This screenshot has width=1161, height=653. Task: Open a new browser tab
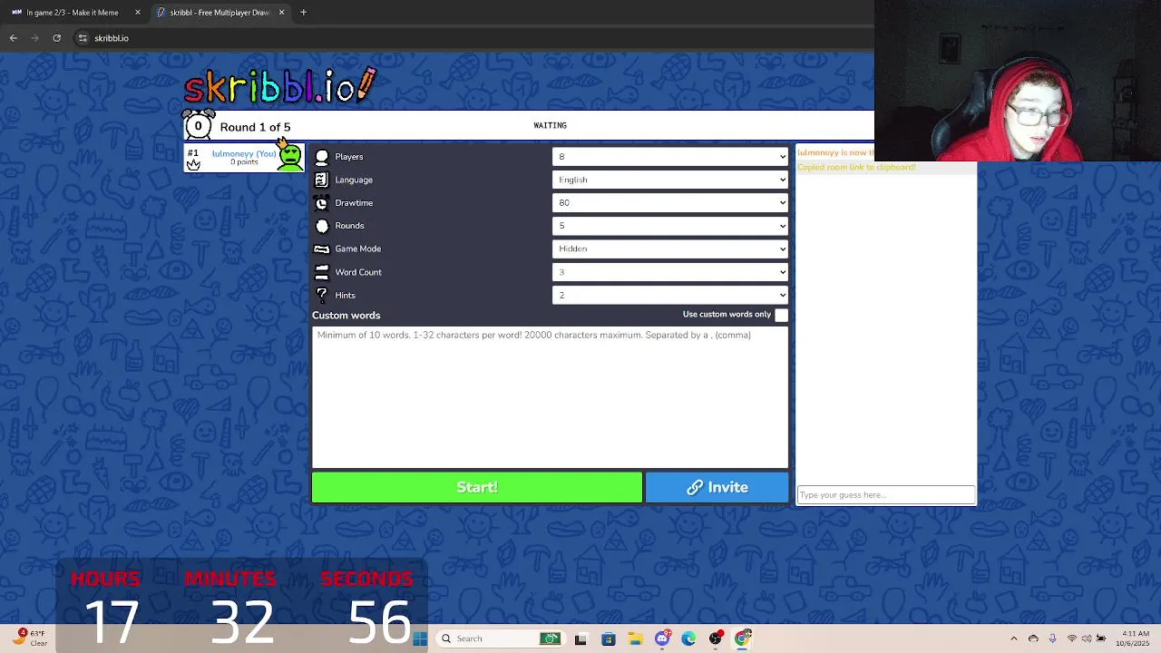click(303, 13)
